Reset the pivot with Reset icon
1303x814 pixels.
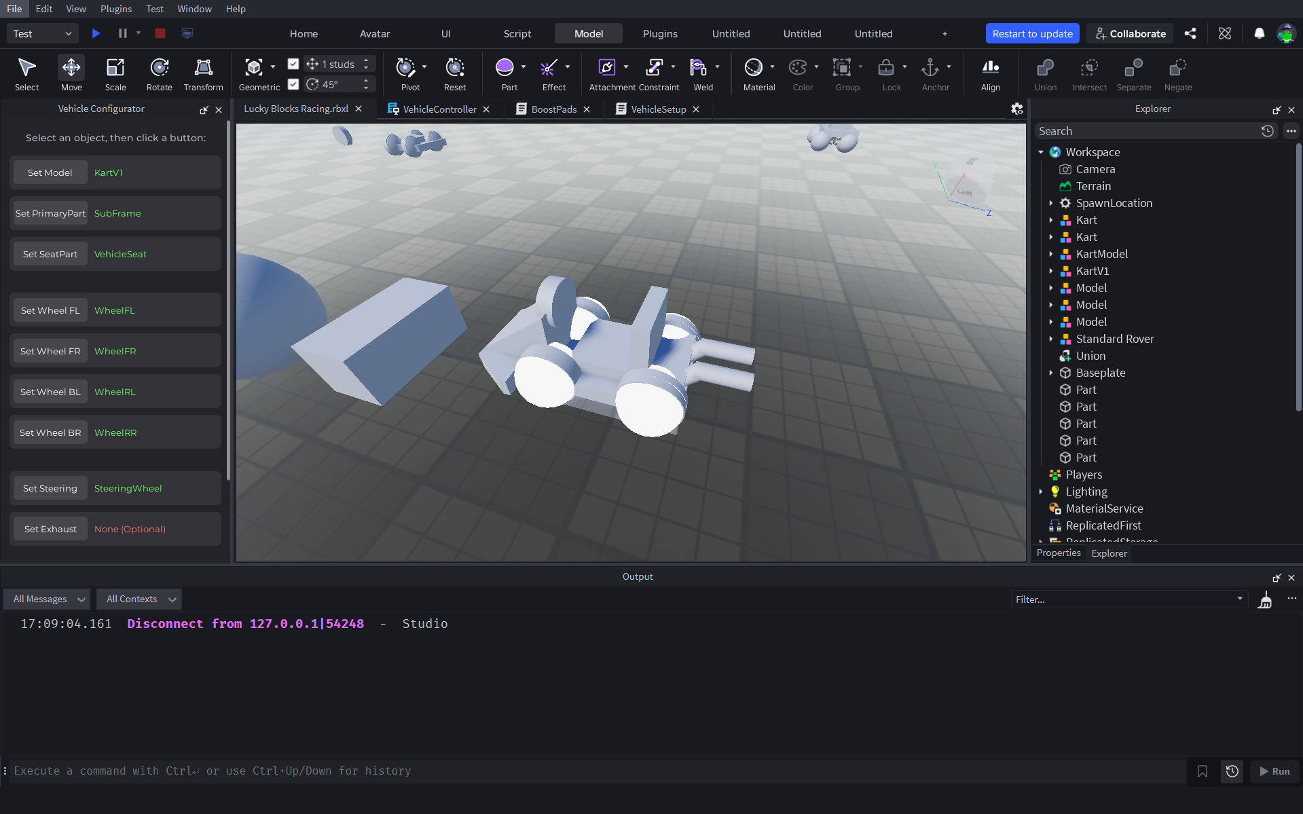pos(455,67)
